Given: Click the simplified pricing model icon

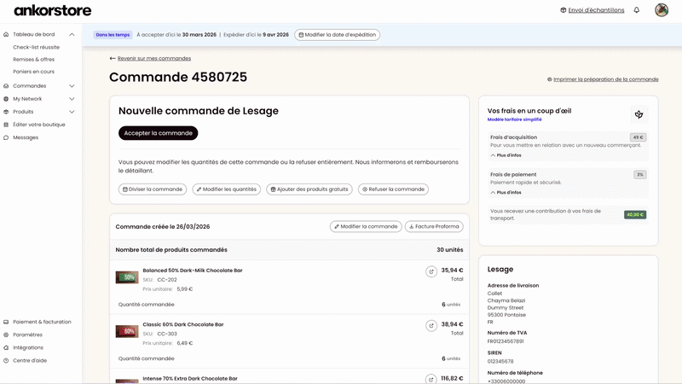Looking at the screenshot, I should 639,114.
